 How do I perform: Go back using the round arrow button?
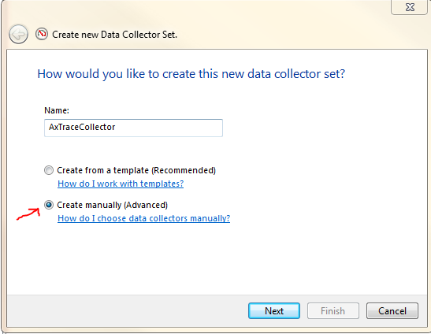coord(18,35)
